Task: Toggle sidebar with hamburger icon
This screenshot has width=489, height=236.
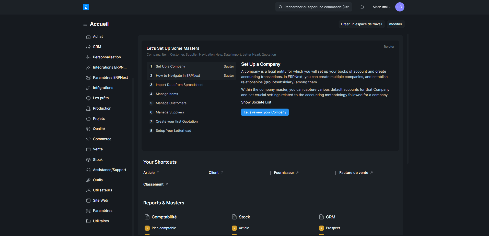Action: [x=85, y=24]
